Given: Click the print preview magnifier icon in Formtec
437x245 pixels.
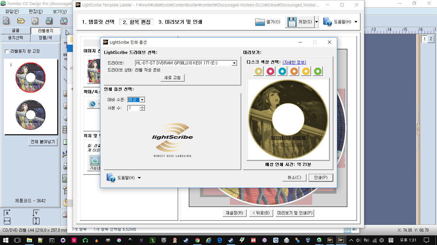Looking at the screenshot, I should pos(64,21).
